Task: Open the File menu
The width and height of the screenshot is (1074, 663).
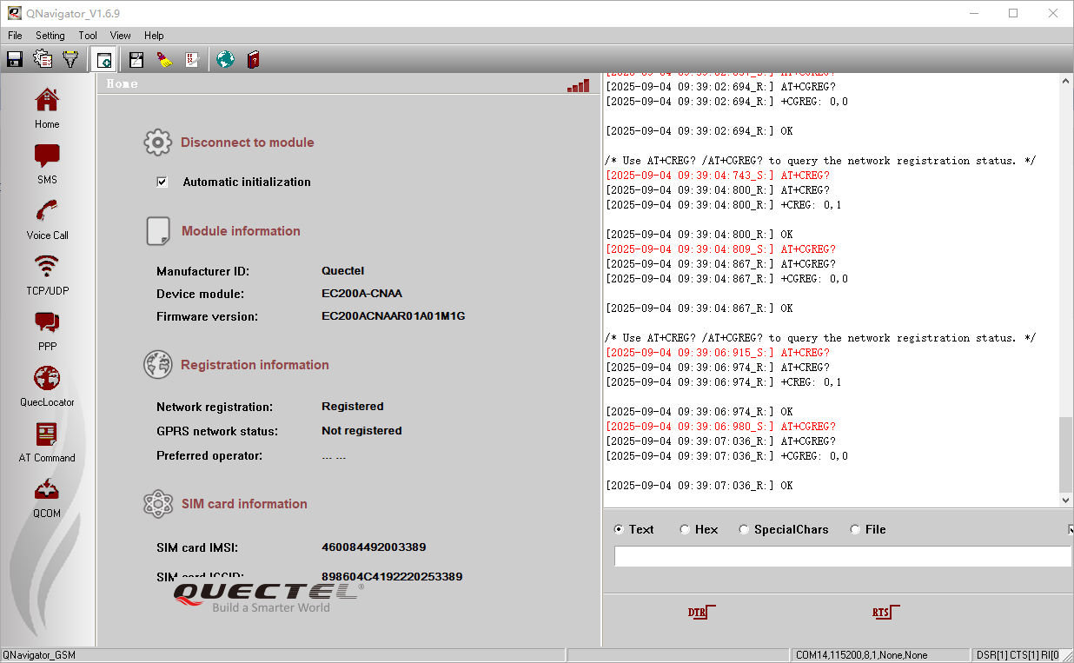Action: [15, 36]
